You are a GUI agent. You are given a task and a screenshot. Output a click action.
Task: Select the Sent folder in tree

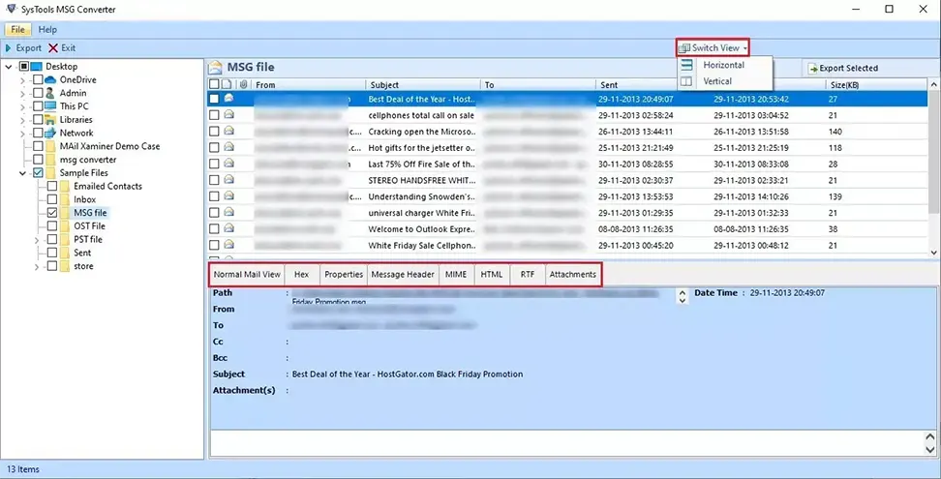82,253
